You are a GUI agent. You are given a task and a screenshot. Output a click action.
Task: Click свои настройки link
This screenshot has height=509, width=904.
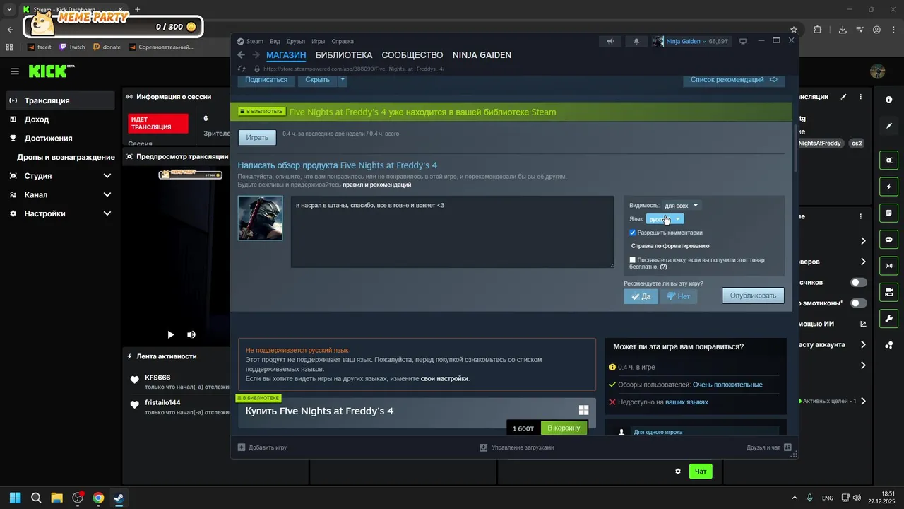tap(444, 378)
